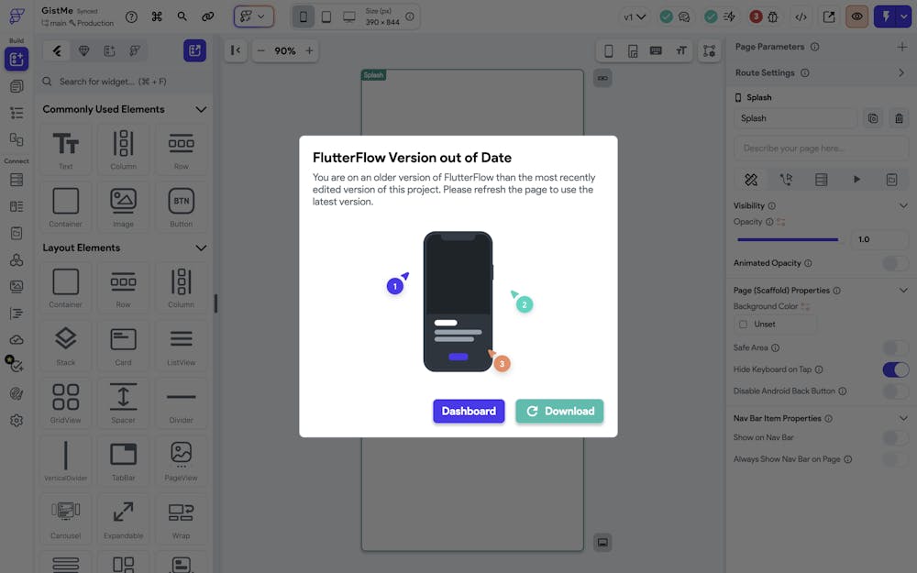Collapse Layout Elements section
Image resolution: width=917 pixels, height=573 pixels.
pos(201,248)
